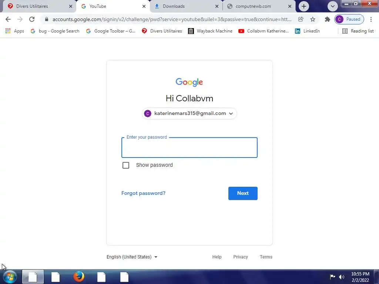Expand the tab search chevron button
The height and width of the screenshot is (284, 379).
click(333, 6)
